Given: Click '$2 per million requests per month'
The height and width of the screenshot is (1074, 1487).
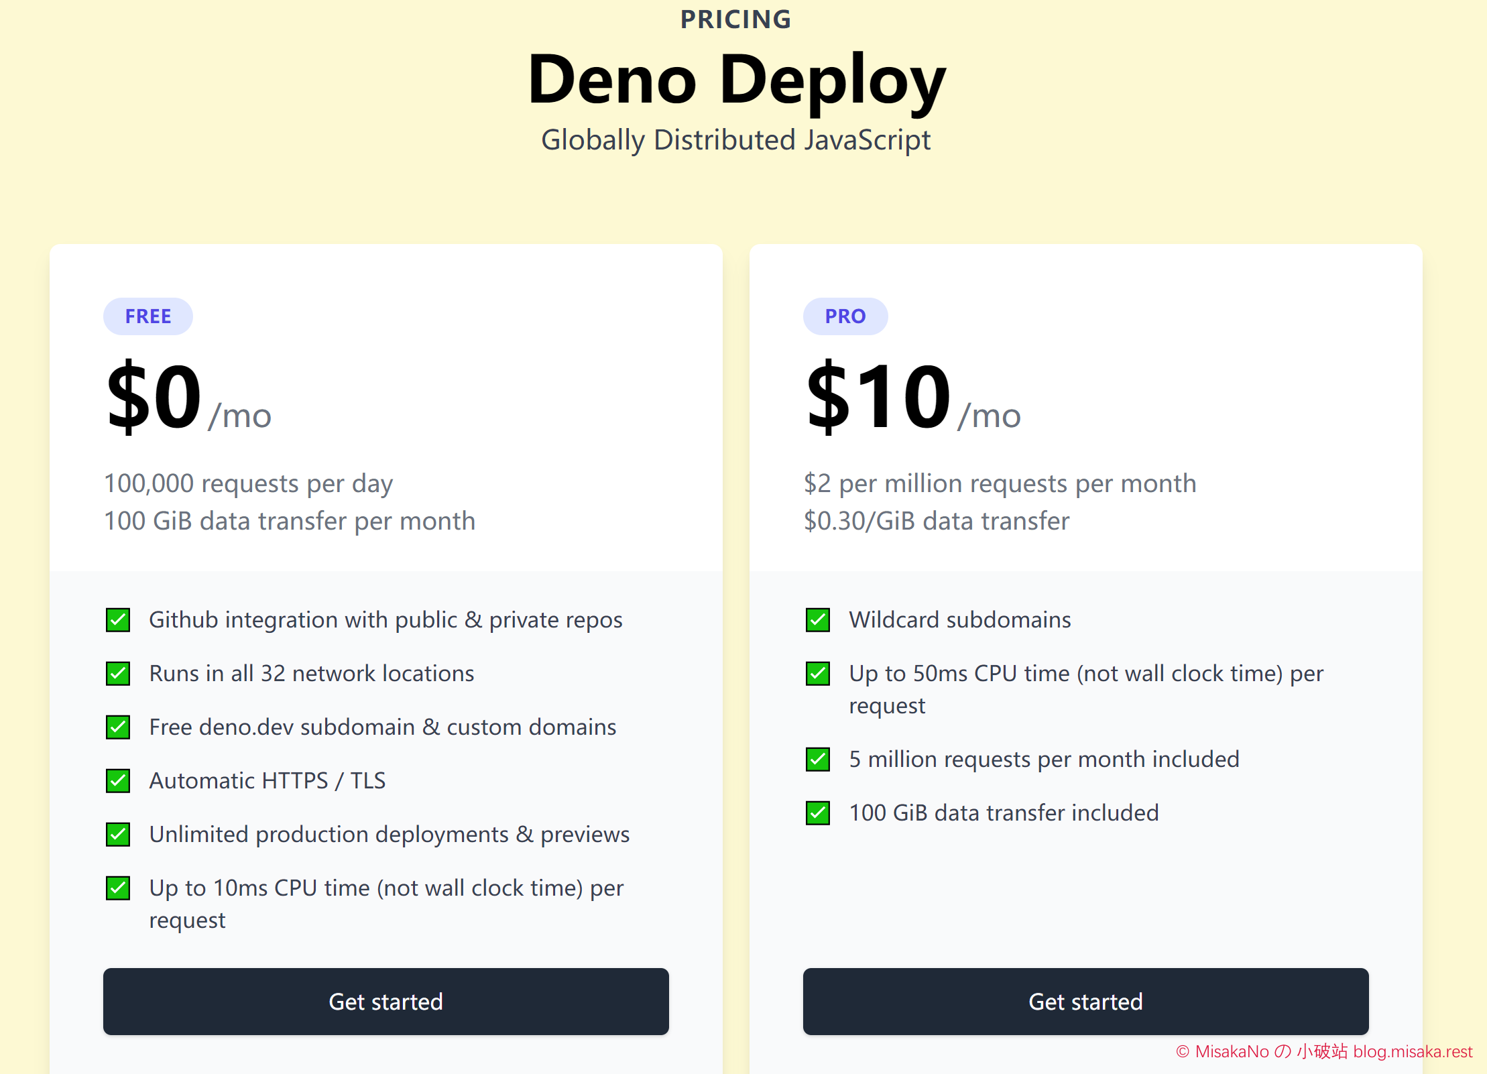Looking at the screenshot, I should pyautogui.click(x=1000, y=483).
